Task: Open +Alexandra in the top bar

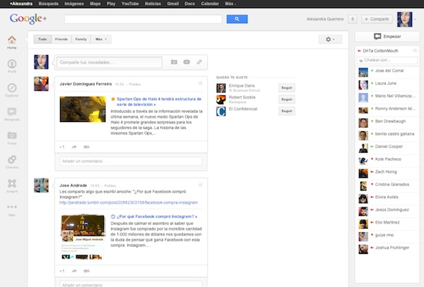Action: [21, 4]
